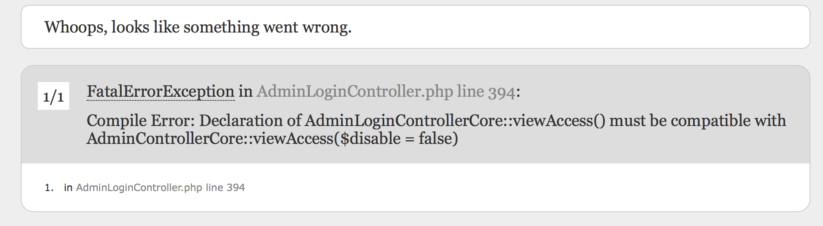Click the 'line 394' text in the stack trace
The height and width of the screenshot is (226, 823).
click(225, 187)
